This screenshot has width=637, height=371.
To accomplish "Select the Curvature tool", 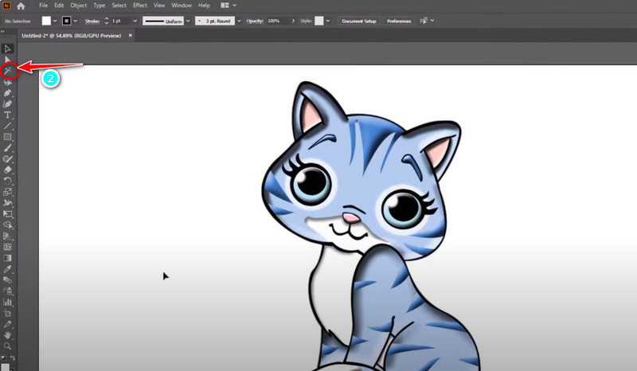I will (x=7, y=104).
